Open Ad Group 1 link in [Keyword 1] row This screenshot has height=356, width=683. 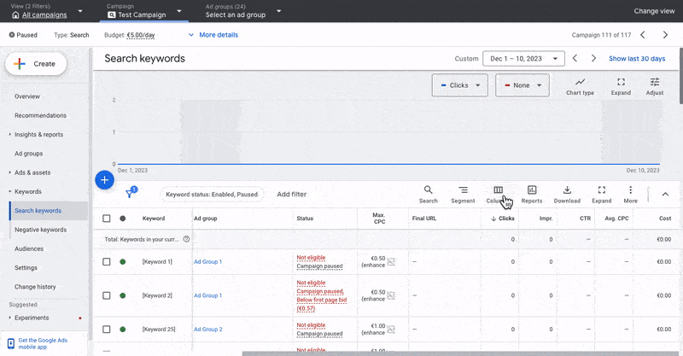click(207, 262)
